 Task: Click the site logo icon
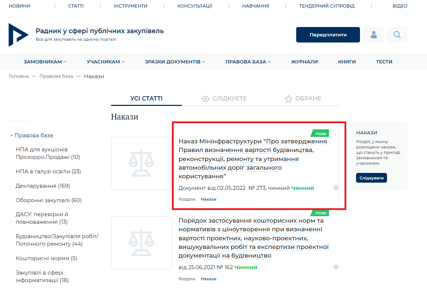[18, 35]
